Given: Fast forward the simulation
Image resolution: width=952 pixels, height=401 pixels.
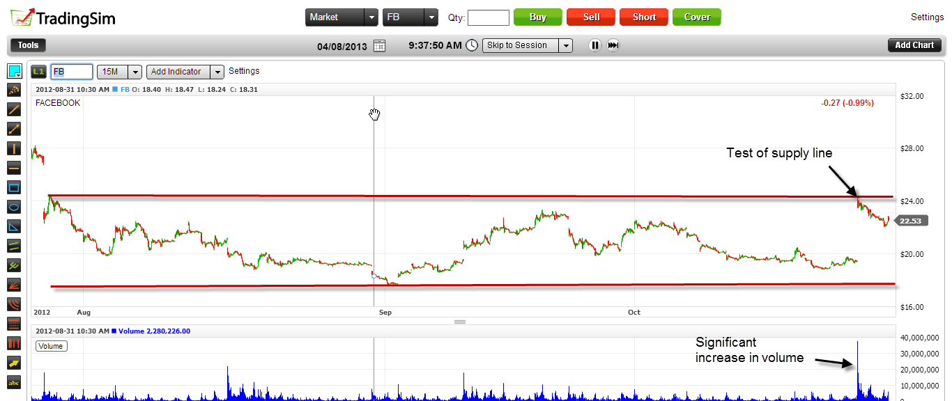Looking at the screenshot, I should (x=613, y=45).
